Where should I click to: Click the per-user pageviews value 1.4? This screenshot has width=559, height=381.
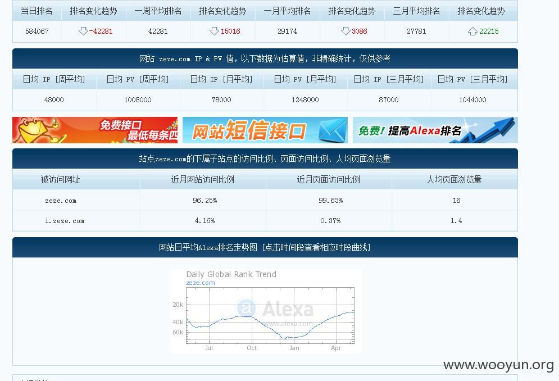(x=456, y=221)
